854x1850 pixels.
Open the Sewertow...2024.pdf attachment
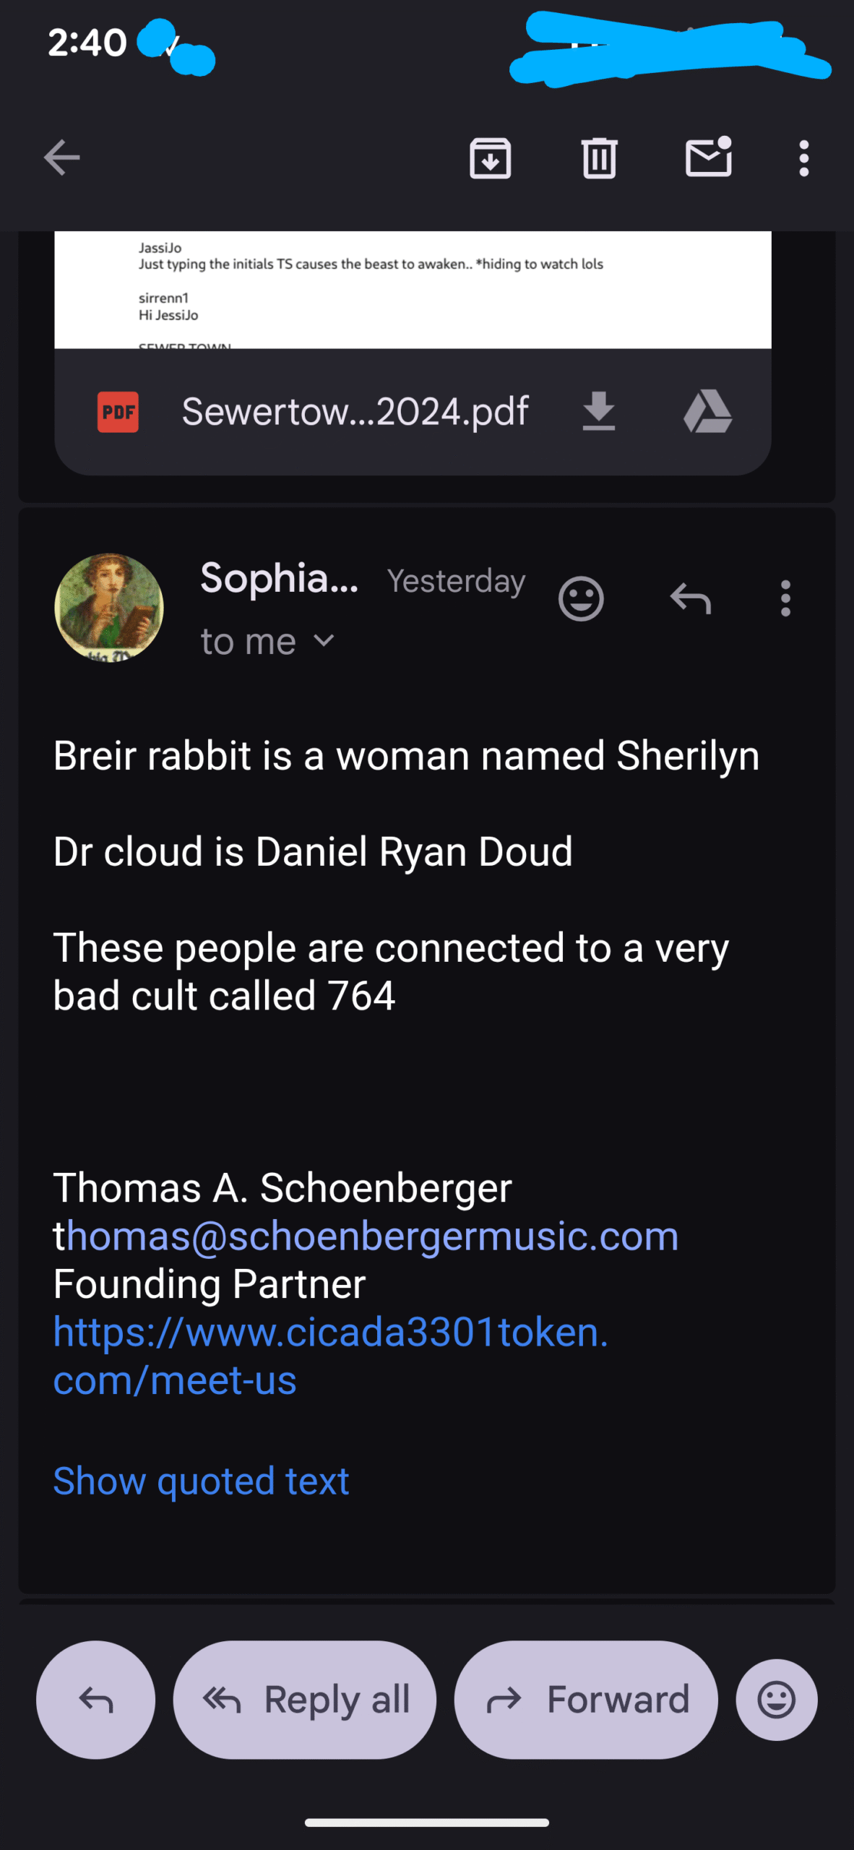point(354,412)
